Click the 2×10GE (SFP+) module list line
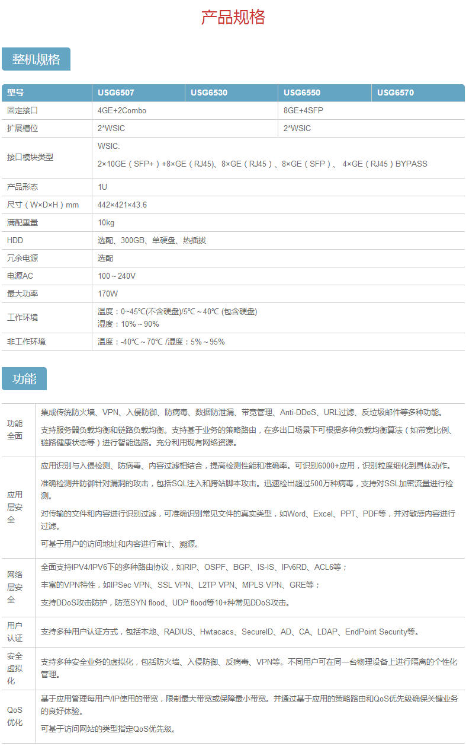The image size is (466, 746). (x=262, y=164)
